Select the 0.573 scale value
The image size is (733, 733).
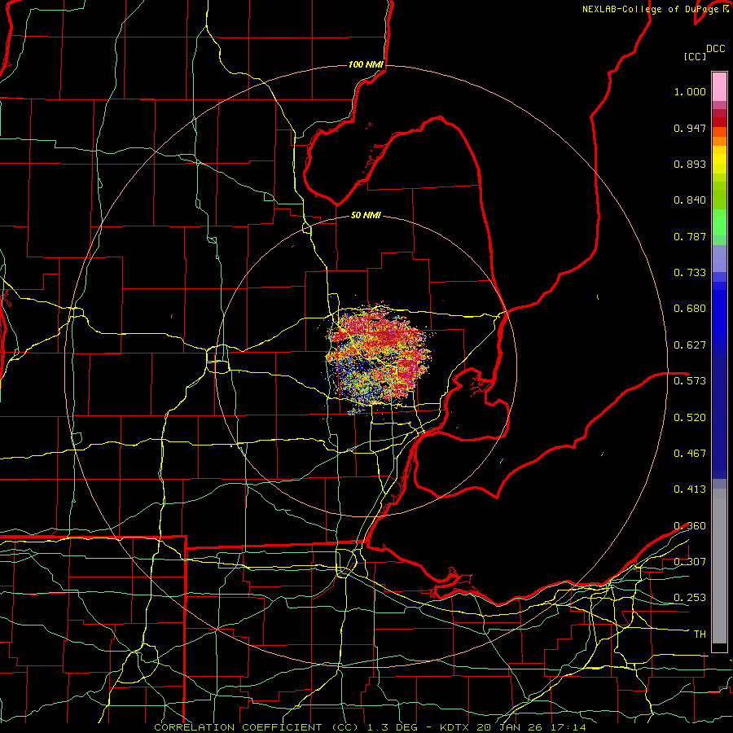(690, 380)
